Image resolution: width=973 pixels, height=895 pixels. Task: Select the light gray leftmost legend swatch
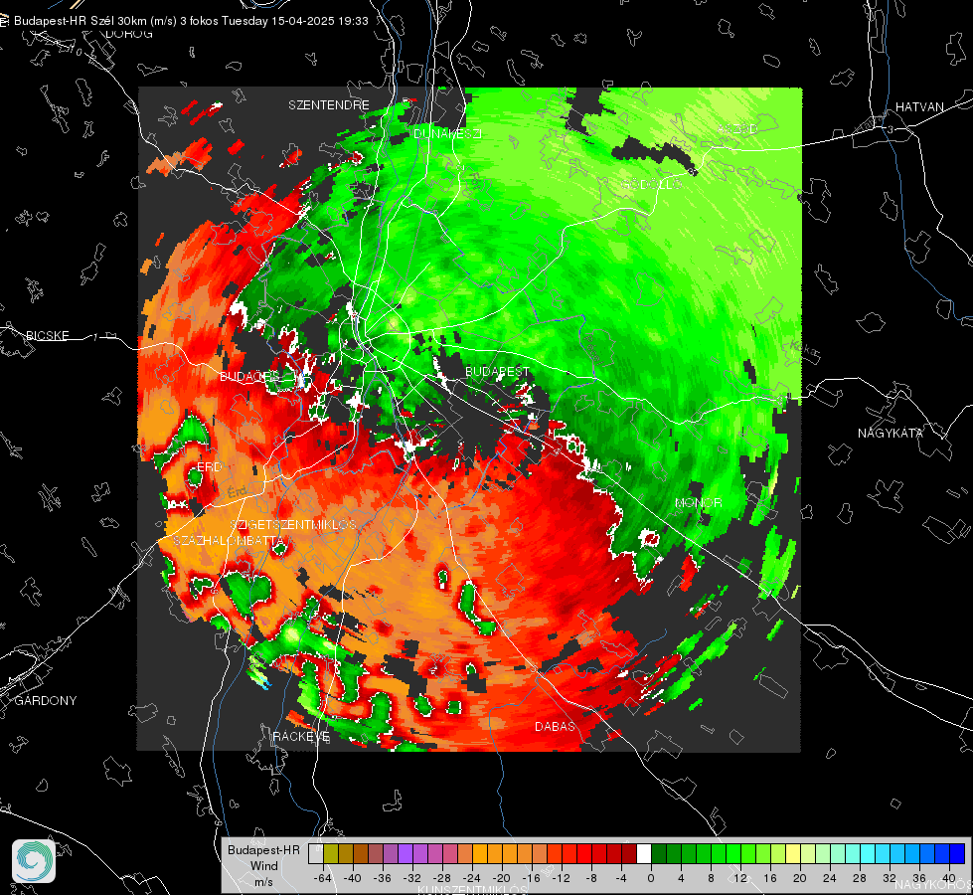pos(315,854)
